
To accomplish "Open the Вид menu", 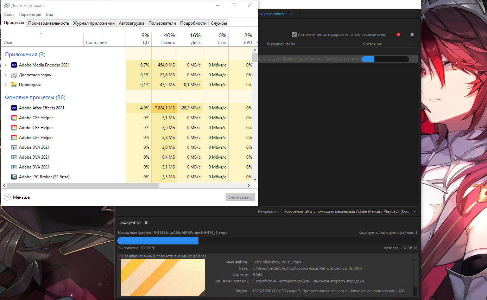I will pos(50,14).
